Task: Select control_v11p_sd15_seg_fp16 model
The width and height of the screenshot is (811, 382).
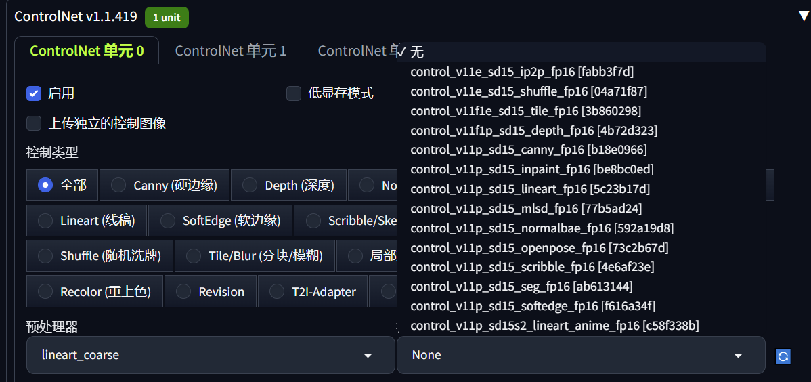Action: coord(582,286)
